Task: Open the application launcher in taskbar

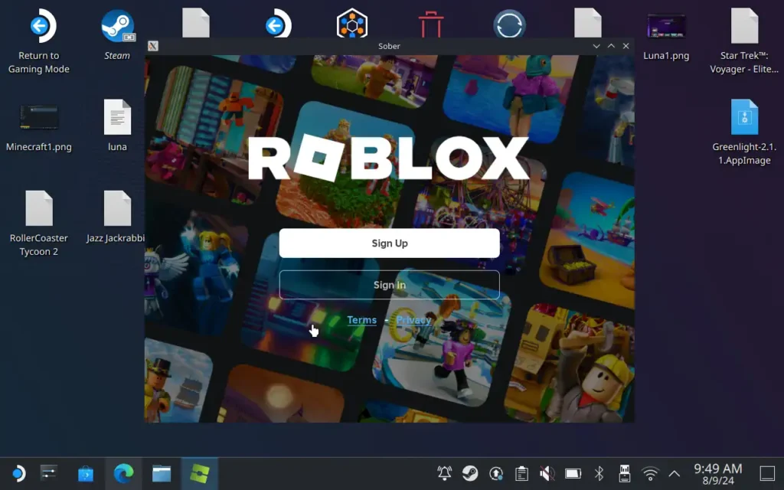Action: pos(18,473)
